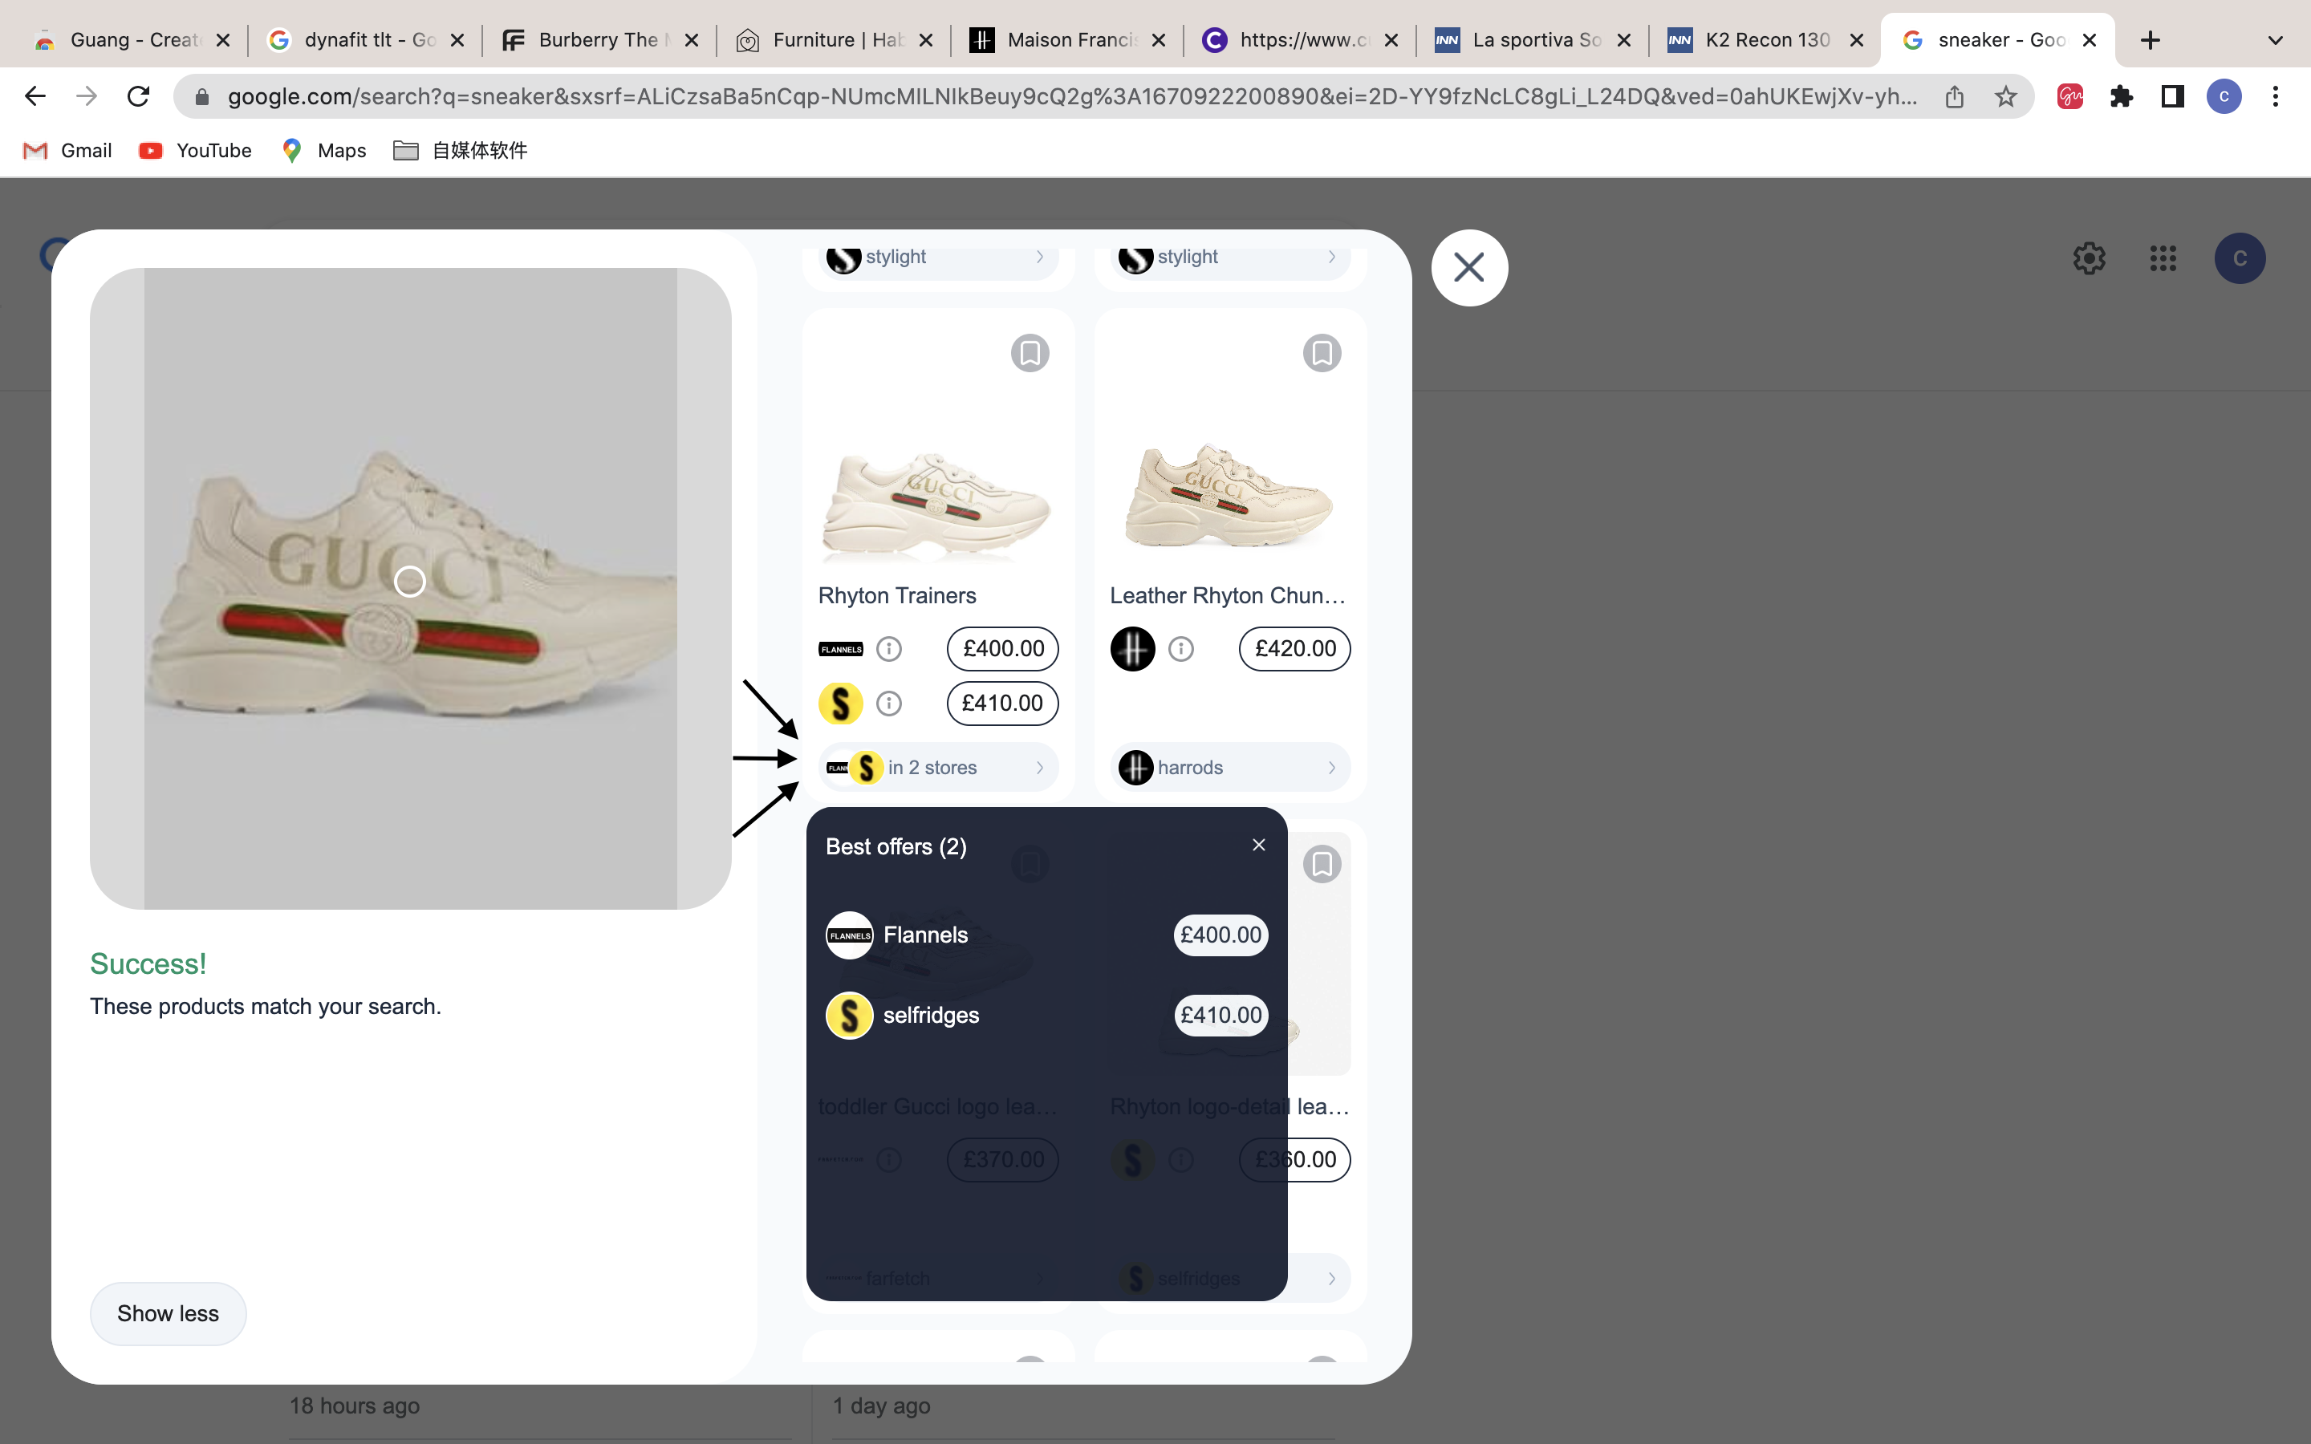Open the 自媒体软件 bookmarks folder
The height and width of the screenshot is (1444, 2311).
tap(461, 151)
